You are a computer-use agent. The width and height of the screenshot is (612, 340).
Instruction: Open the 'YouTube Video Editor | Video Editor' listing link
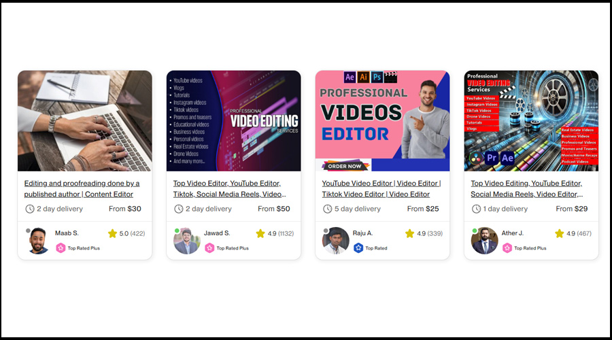coord(381,188)
